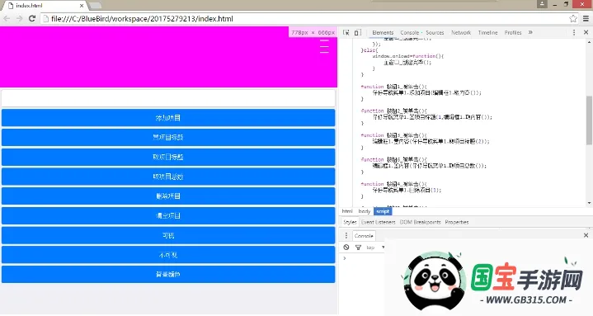Click the 可视 blue button
Viewport: 593px width, 316px height.
pos(168,235)
